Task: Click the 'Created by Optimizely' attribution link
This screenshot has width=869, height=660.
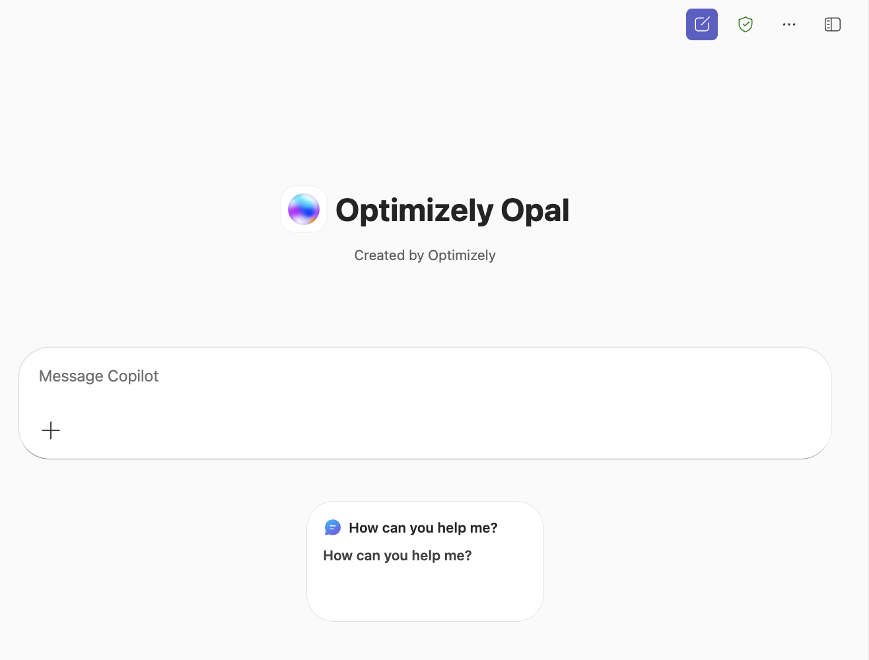Action: click(425, 255)
